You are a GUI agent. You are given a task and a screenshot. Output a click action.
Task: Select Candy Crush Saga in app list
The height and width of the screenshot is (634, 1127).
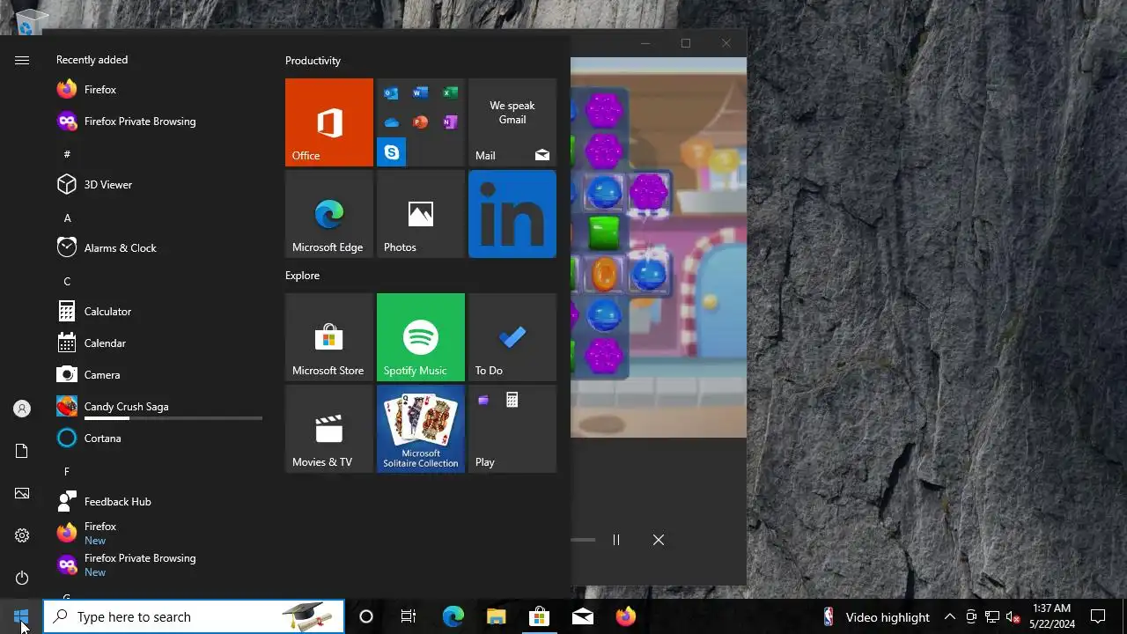[x=158, y=407]
